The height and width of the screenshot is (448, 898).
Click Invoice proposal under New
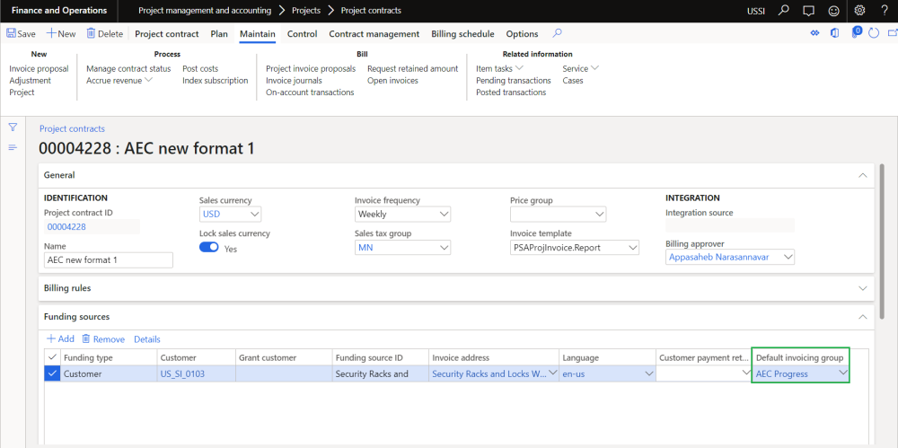[x=39, y=68]
